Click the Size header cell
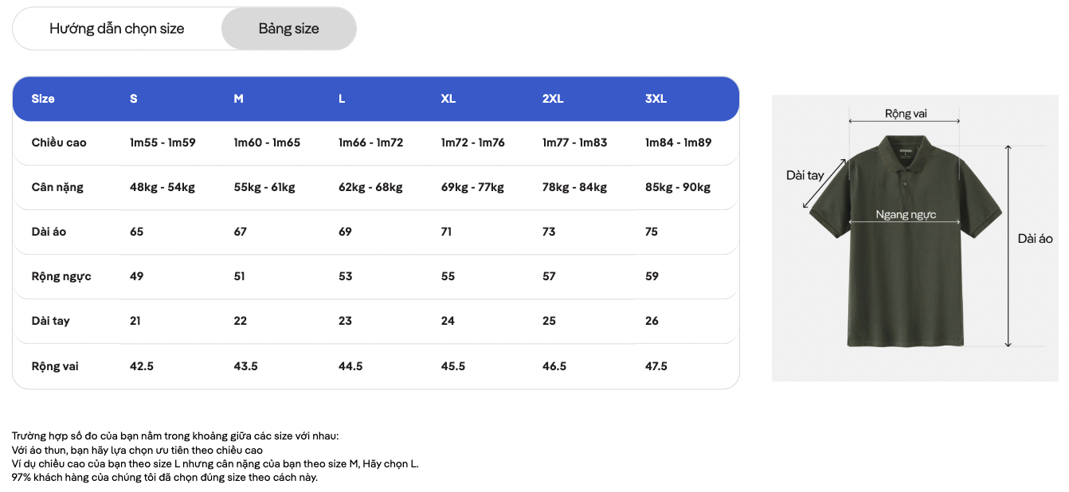1069x492 pixels. 43,99
